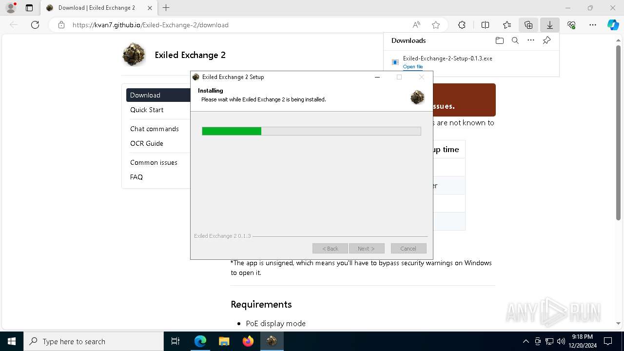The height and width of the screenshot is (351, 624).
Task: Open File Explorer from taskbar
Action: (224, 341)
